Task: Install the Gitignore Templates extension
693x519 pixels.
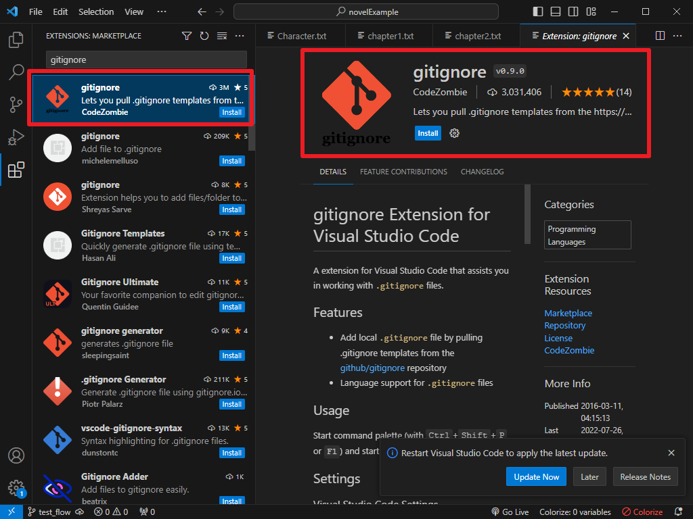Action: (x=232, y=258)
